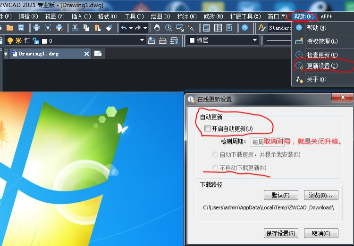Expand the document tab list arrow
Viewport: 354px width, 246px height.
point(6,54)
